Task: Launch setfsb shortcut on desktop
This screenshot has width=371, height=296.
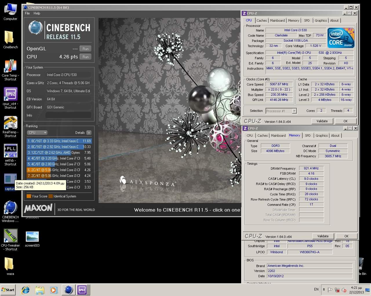Action: [x=10, y=155]
